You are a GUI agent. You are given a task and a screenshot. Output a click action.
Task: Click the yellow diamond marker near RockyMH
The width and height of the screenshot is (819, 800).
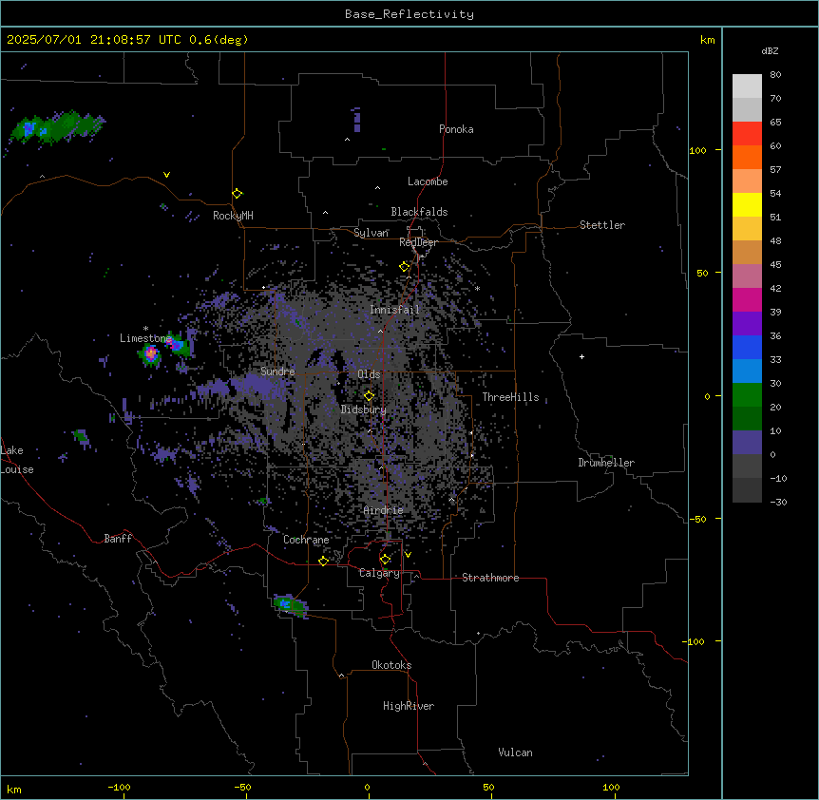[238, 194]
